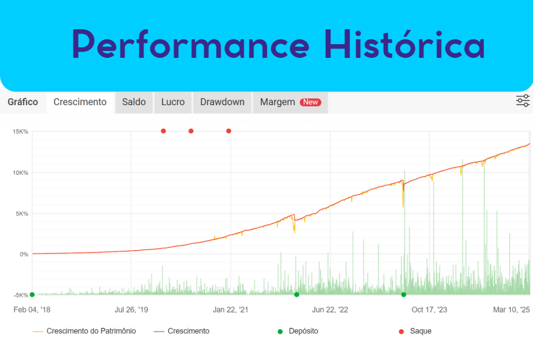Click the Jan 22, '21 date label
This screenshot has height=346, width=533.
point(230,310)
